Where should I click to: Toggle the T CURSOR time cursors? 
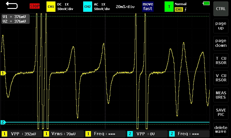coord(221,61)
